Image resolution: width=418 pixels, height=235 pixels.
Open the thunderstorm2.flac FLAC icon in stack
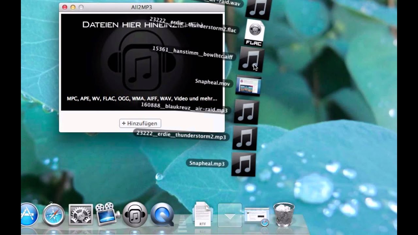[255, 33]
